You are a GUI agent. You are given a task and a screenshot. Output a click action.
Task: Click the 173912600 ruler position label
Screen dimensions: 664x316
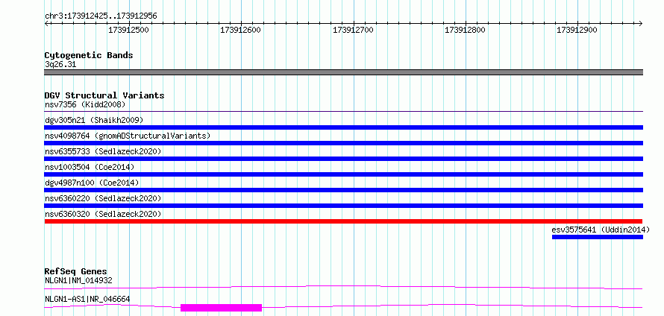(x=240, y=30)
